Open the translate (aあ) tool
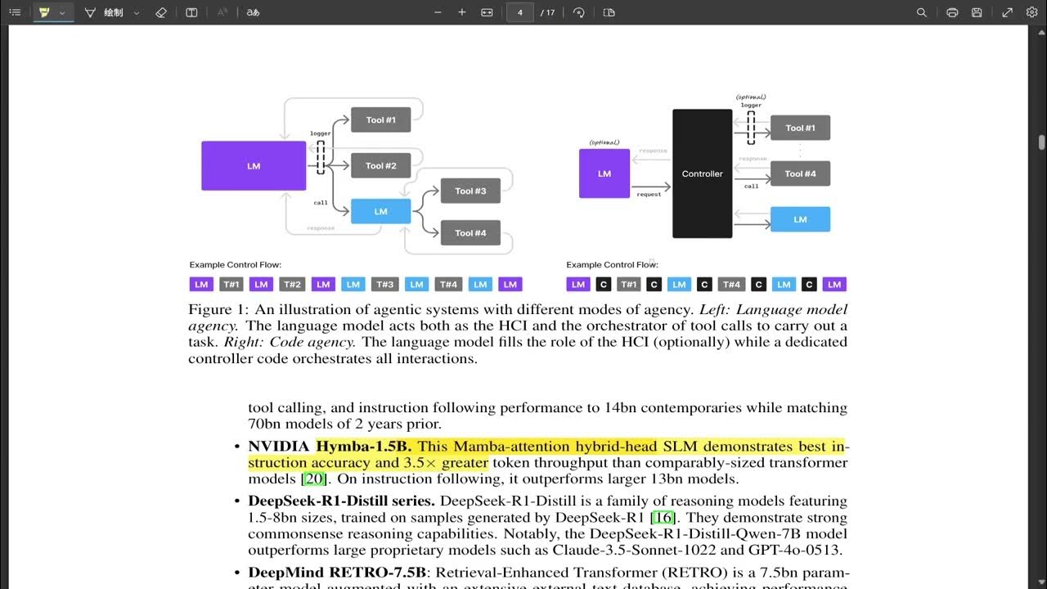This screenshot has height=589, width=1047. 254,12
